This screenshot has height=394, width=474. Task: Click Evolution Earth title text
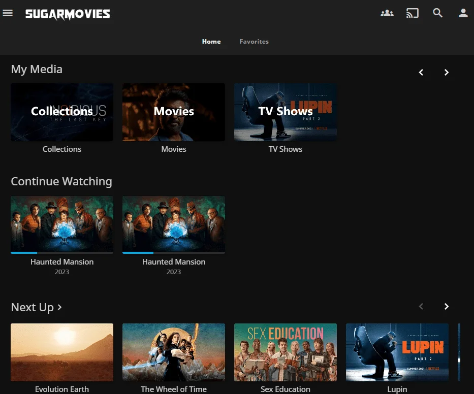(62, 389)
